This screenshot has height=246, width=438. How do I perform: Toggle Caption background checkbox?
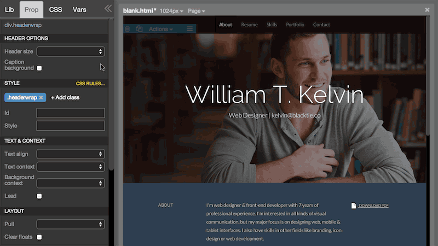(x=39, y=68)
